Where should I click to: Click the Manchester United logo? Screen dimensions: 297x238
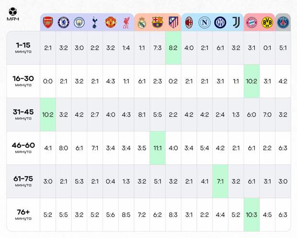coord(111,22)
